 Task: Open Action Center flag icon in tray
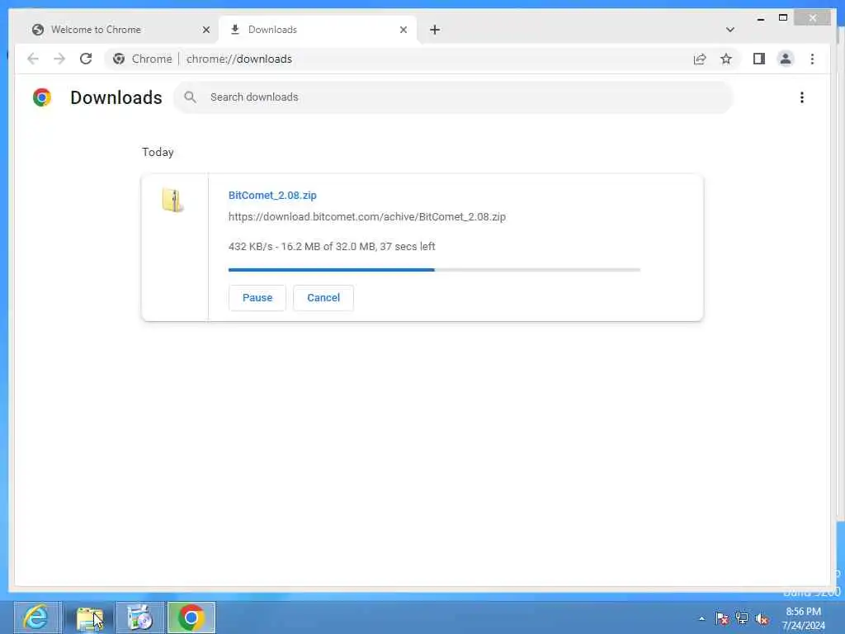tap(722, 618)
